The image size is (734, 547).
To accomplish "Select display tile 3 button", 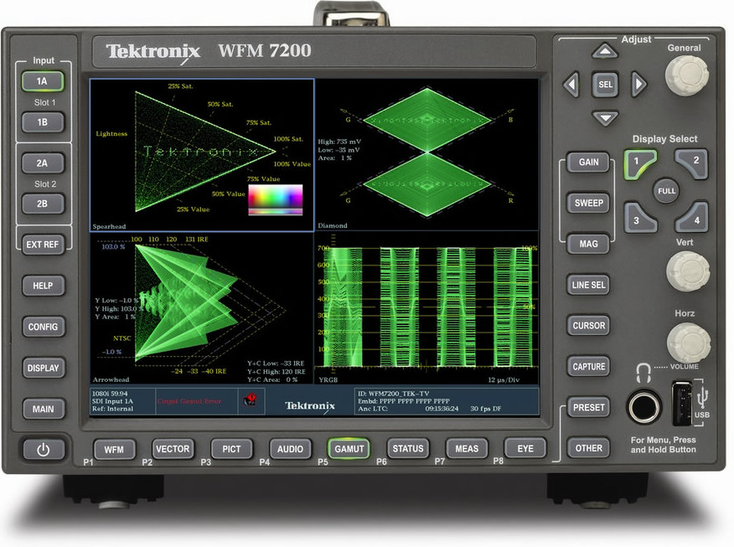I will click(640, 217).
